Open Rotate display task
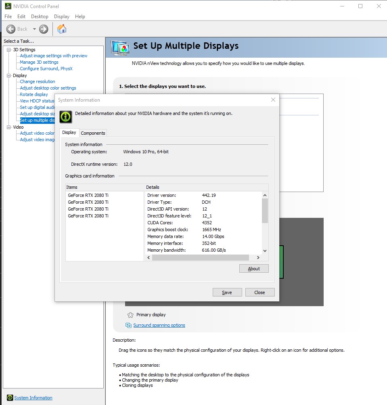Screen dimensions: 387x405 click(34, 94)
